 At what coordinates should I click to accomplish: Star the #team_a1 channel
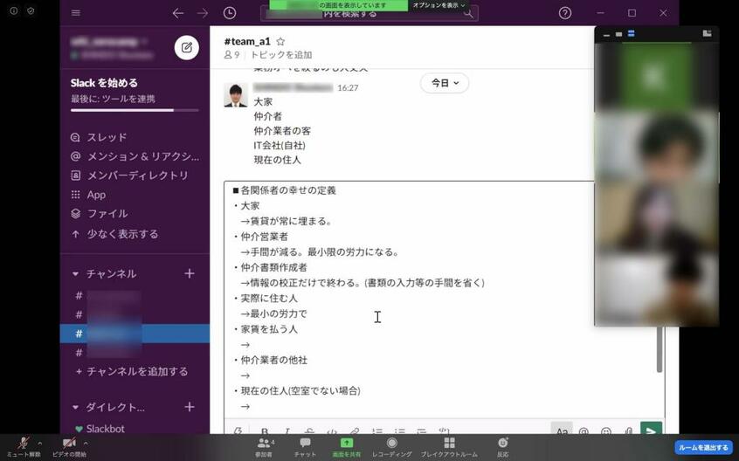tap(280, 41)
